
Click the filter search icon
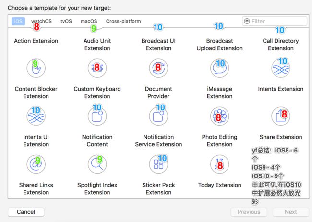tap(247, 21)
